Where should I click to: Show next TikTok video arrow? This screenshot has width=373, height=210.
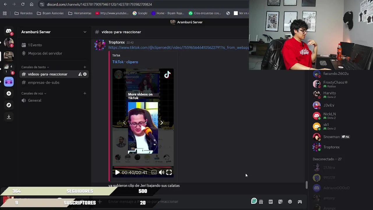(161, 123)
